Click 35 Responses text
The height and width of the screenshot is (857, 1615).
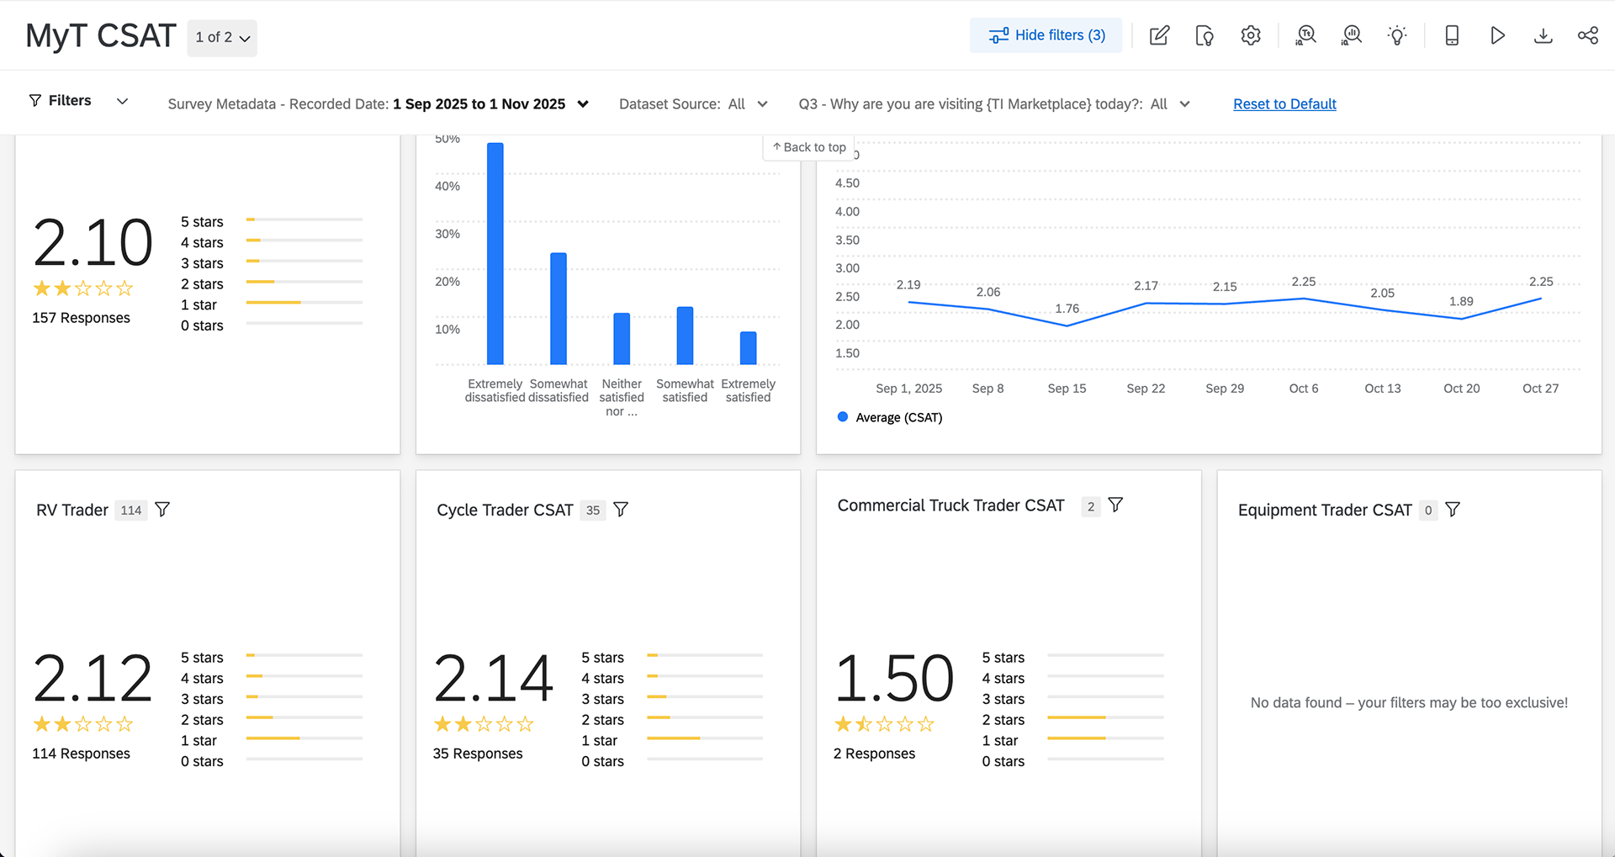(478, 754)
